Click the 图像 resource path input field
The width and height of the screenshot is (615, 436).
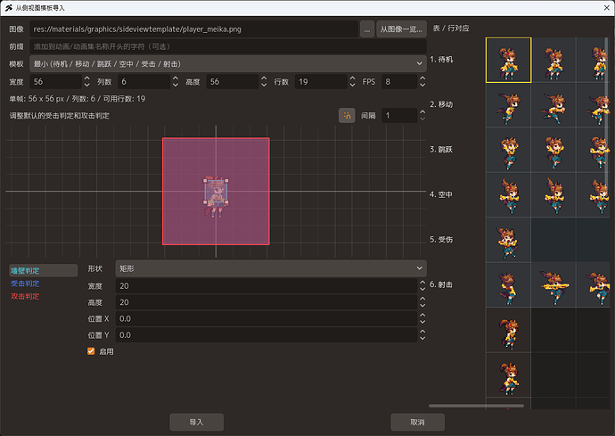tap(193, 29)
